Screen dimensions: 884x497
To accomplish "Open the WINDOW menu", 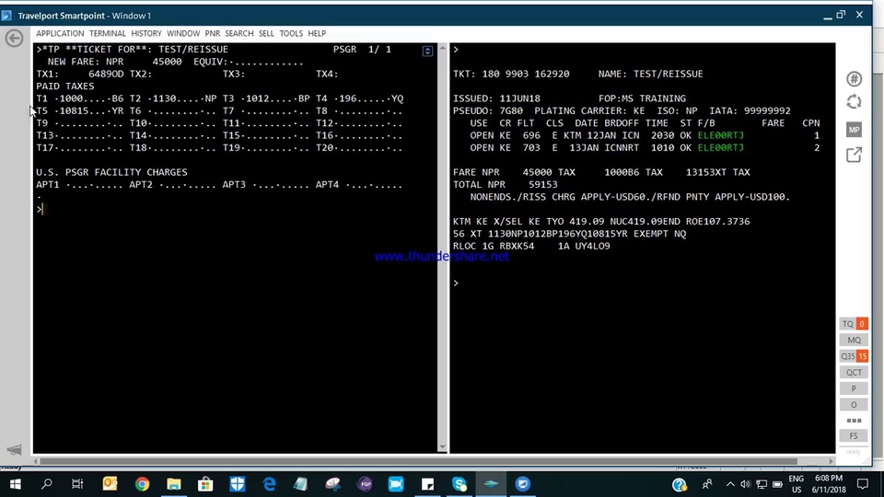I will [x=183, y=33].
